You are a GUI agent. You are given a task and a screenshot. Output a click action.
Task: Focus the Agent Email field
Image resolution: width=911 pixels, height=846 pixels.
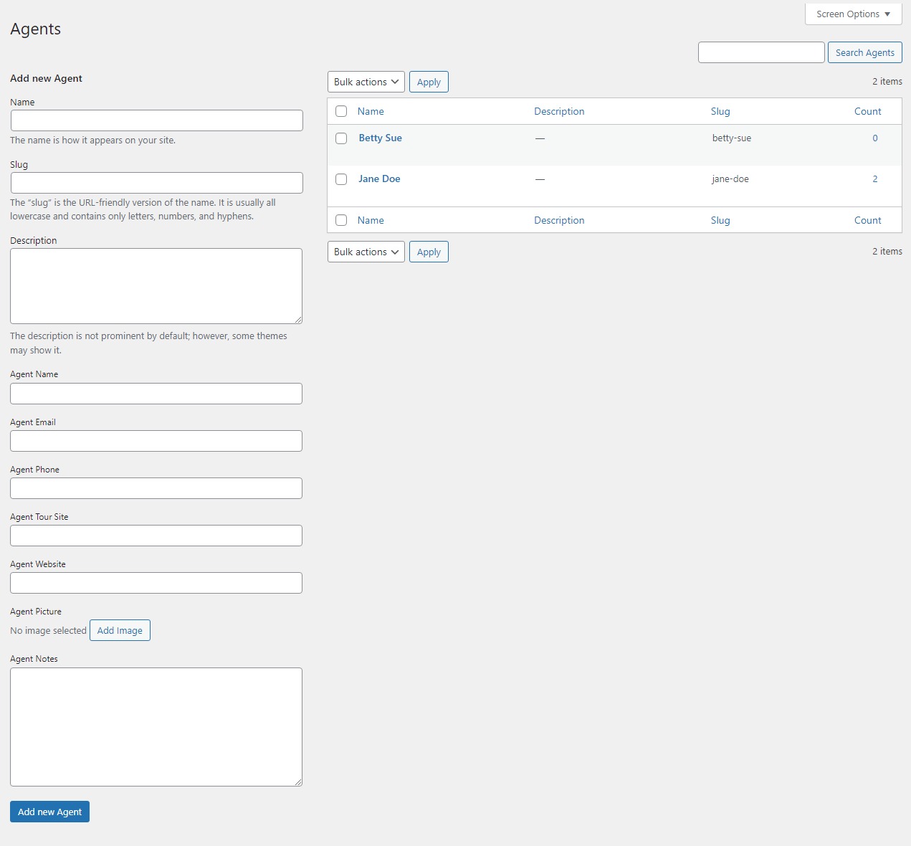[x=156, y=441]
